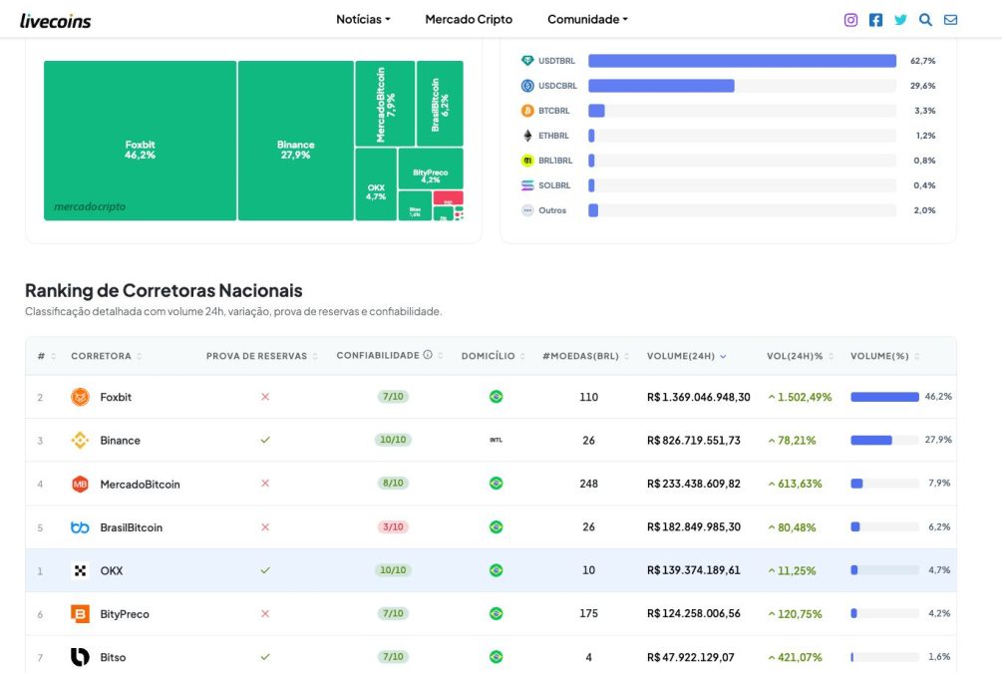
Task: Click INTL domicile badge in Binance row
Action: [496, 441]
